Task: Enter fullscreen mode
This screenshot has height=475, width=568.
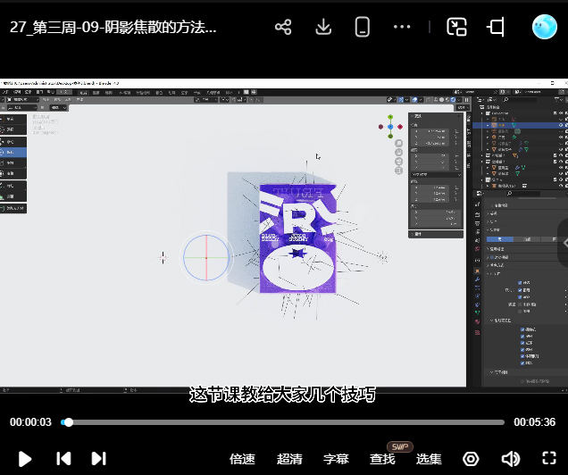Action: (548, 458)
